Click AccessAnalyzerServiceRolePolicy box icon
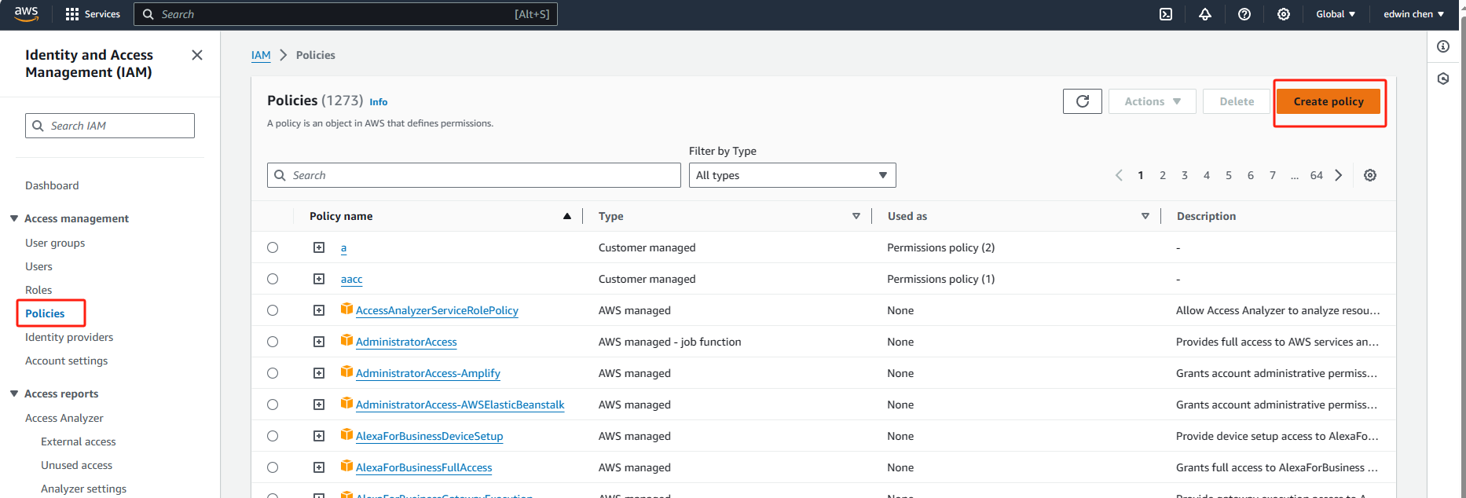This screenshot has height=498, width=1466. tap(346, 309)
